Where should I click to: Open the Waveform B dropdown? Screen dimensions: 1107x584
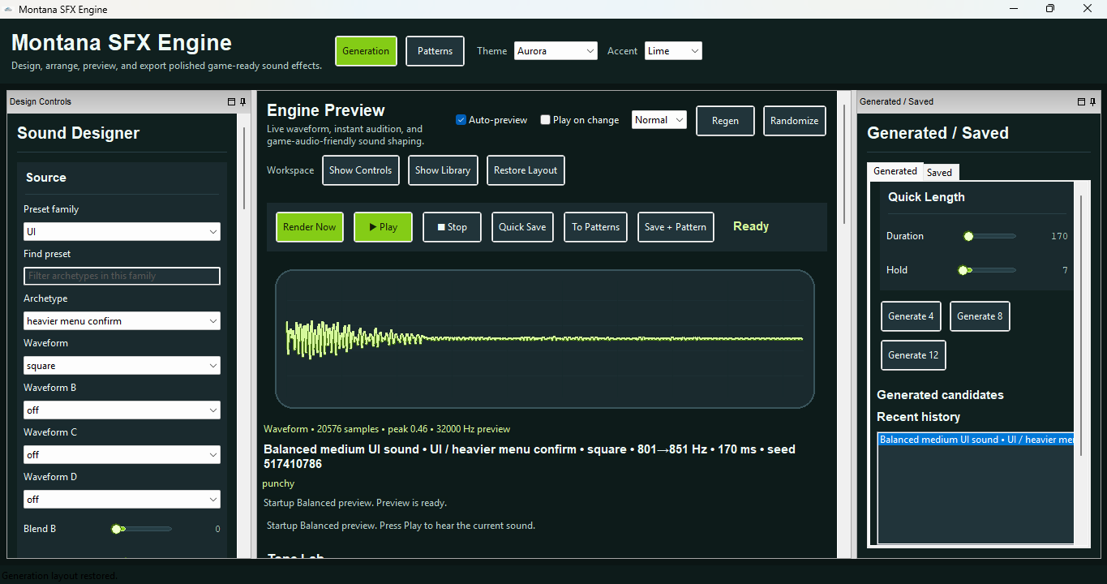[122, 410]
